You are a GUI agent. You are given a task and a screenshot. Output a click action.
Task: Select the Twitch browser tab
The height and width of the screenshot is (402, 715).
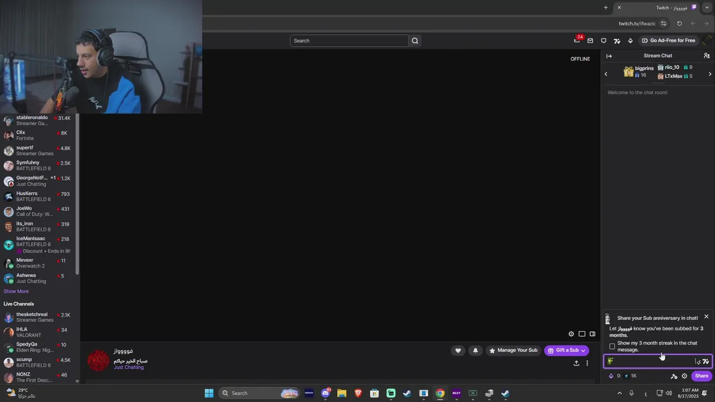[x=658, y=7]
